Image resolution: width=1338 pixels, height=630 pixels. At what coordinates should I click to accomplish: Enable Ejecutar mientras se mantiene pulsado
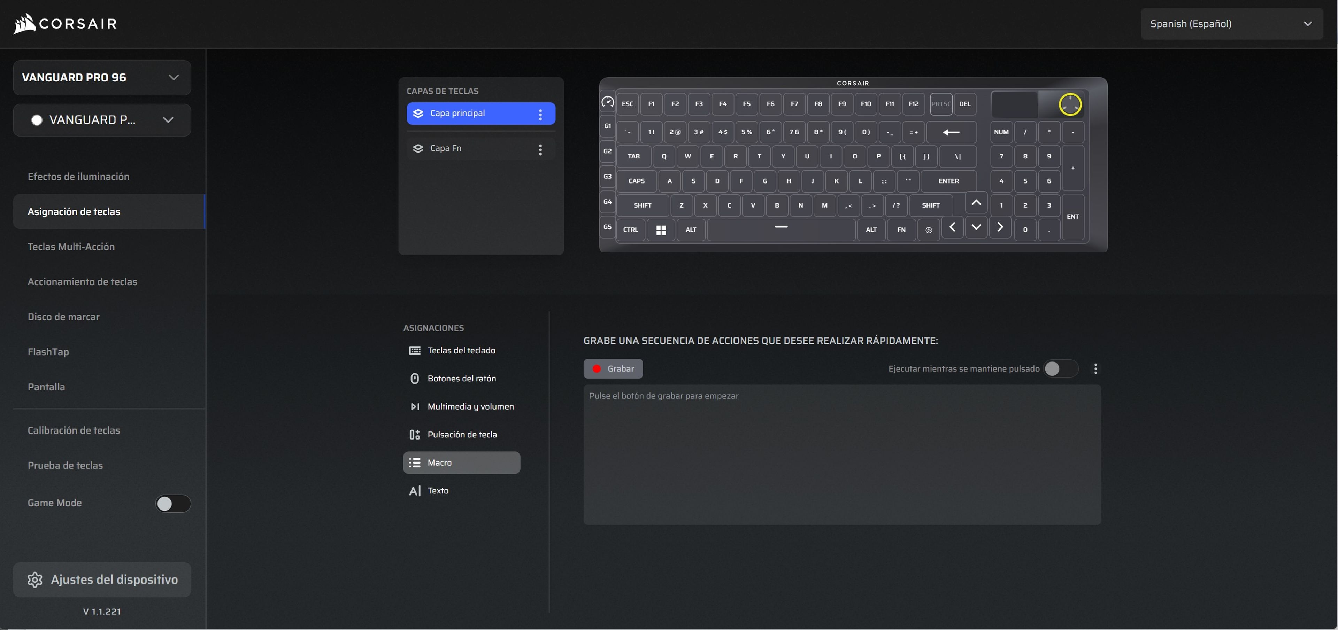click(1060, 368)
